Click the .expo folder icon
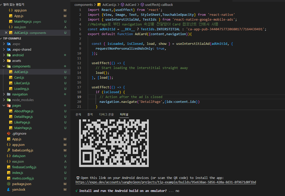 coord(9,44)
